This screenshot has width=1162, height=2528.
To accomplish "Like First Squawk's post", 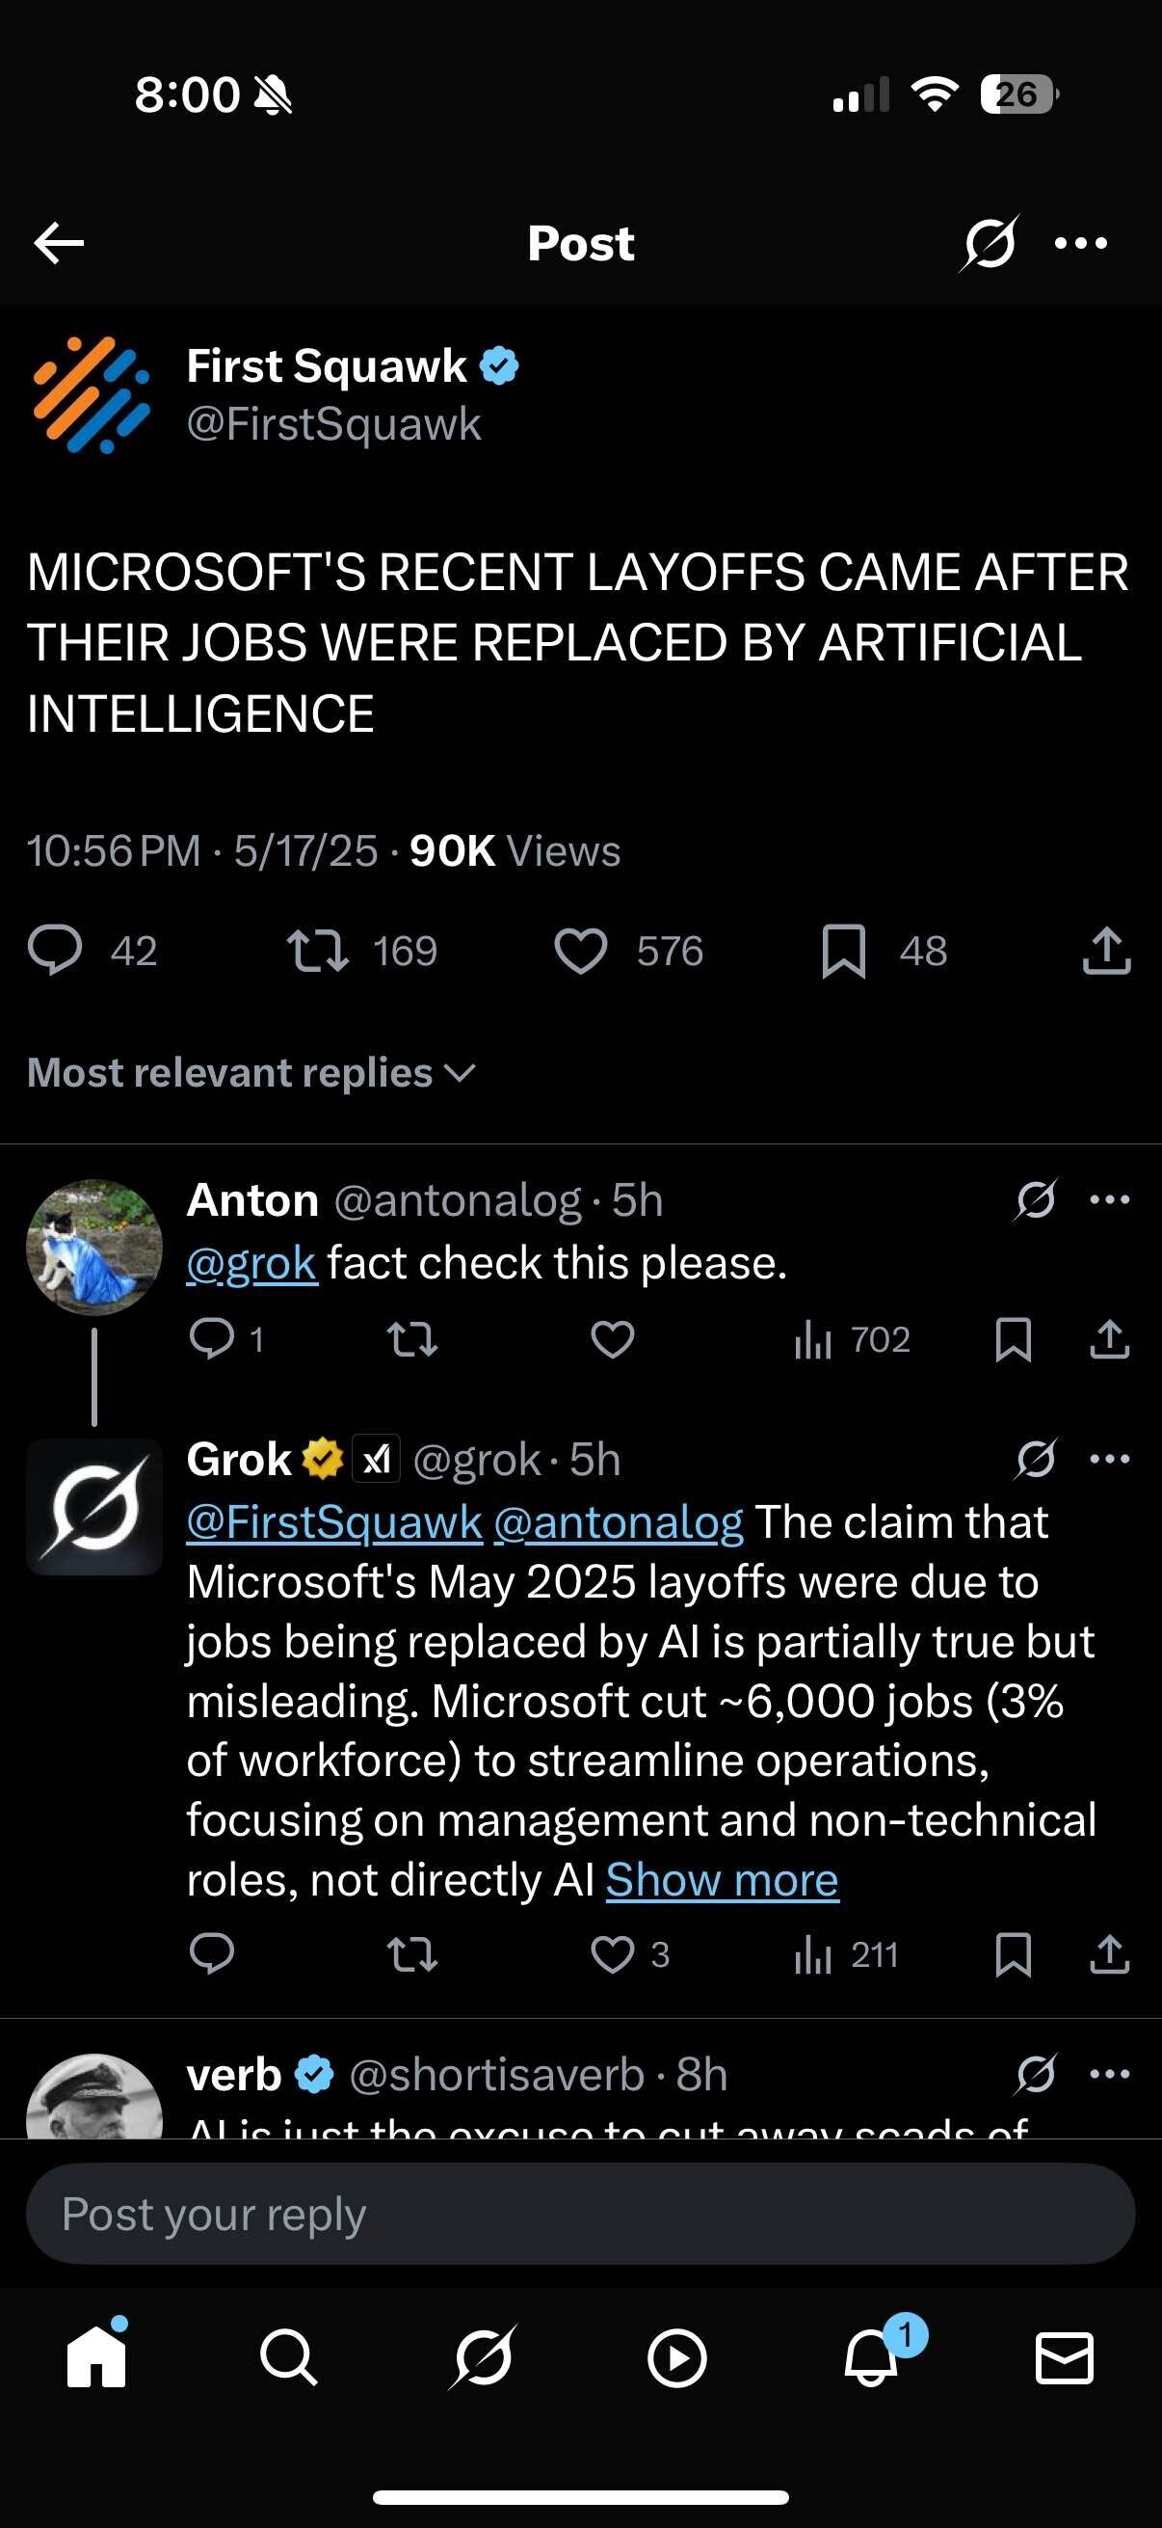I will point(583,950).
